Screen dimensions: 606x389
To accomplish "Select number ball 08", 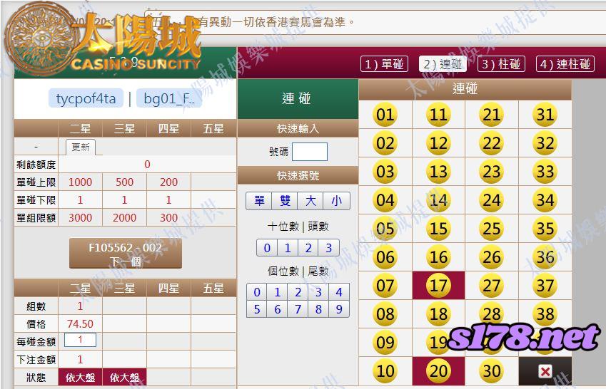I will pyautogui.click(x=385, y=314).
